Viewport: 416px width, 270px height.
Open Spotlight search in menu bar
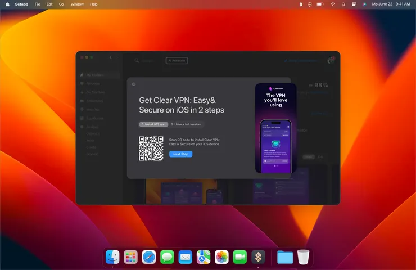tap(343, 4)
